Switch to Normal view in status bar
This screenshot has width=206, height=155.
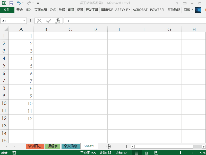[137, 153]
